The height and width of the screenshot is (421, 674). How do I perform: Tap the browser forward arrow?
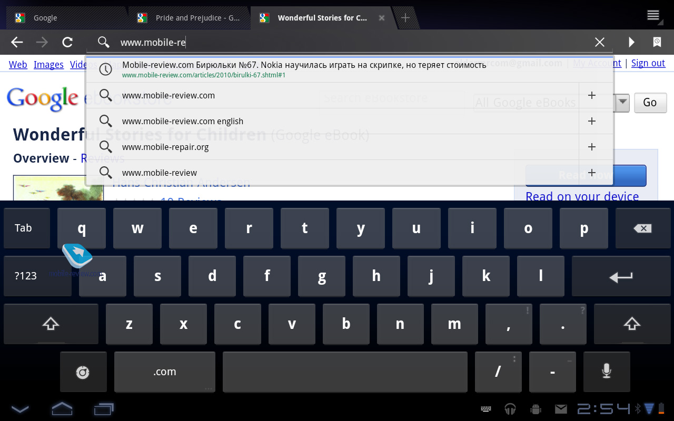tap(42, 42)
